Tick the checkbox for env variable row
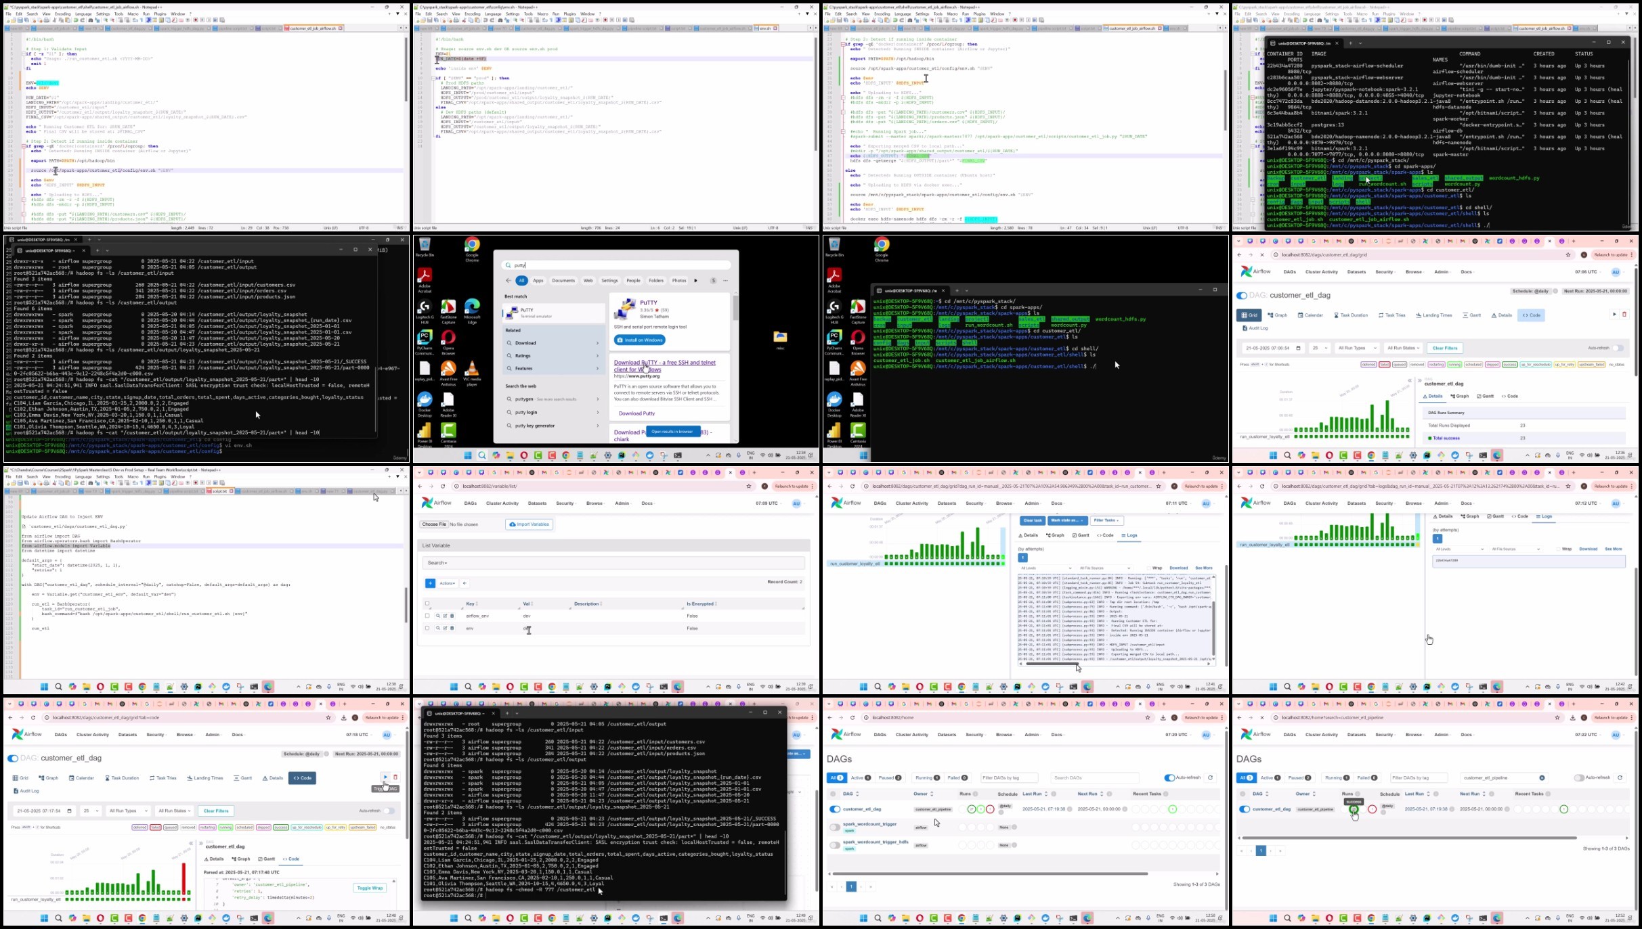The height and width of the screenshot is (929, 1642). (427, 628)
